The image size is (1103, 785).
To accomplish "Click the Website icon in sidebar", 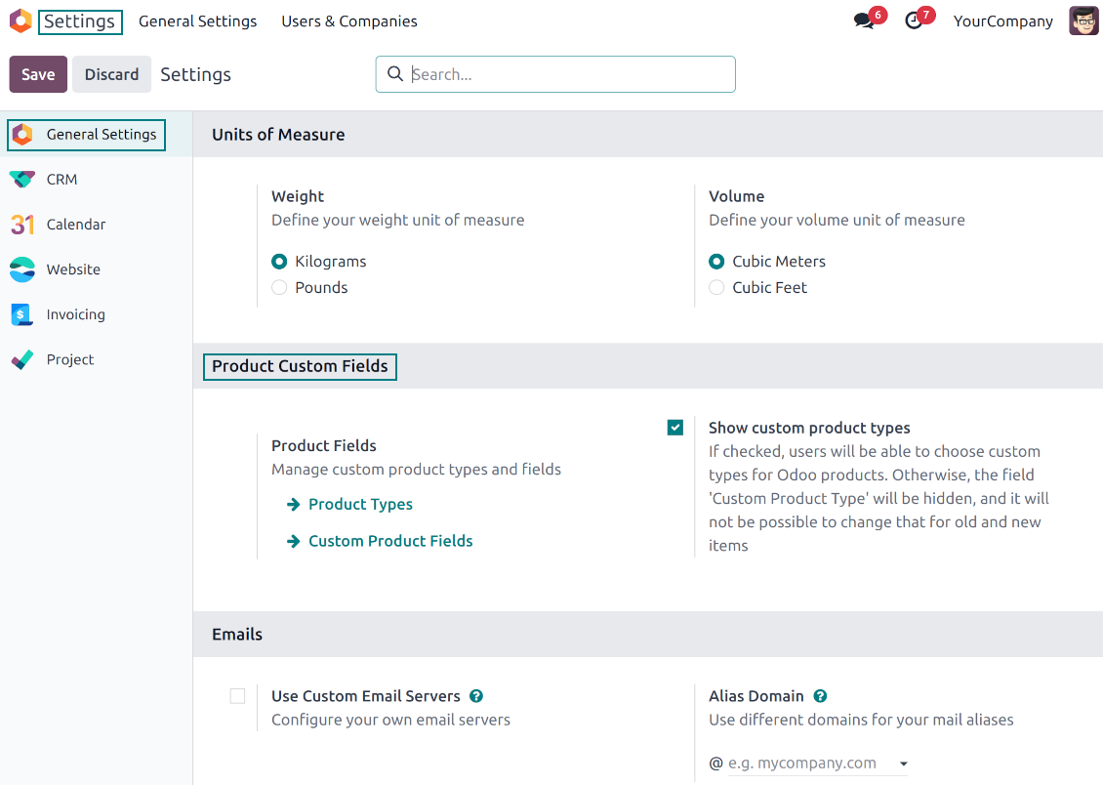I will 22,269.
